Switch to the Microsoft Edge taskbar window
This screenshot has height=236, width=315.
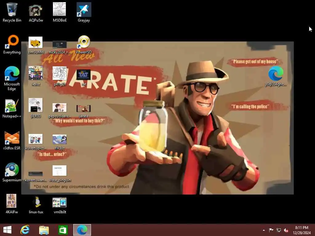pos(82,230)
